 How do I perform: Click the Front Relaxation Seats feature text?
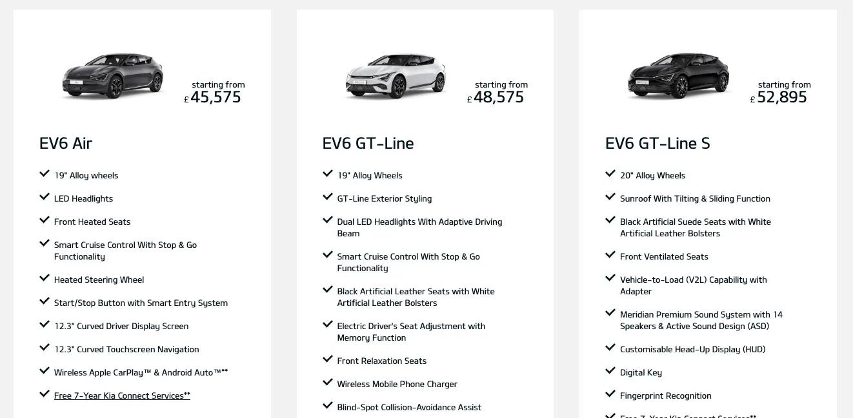[381, 361]
